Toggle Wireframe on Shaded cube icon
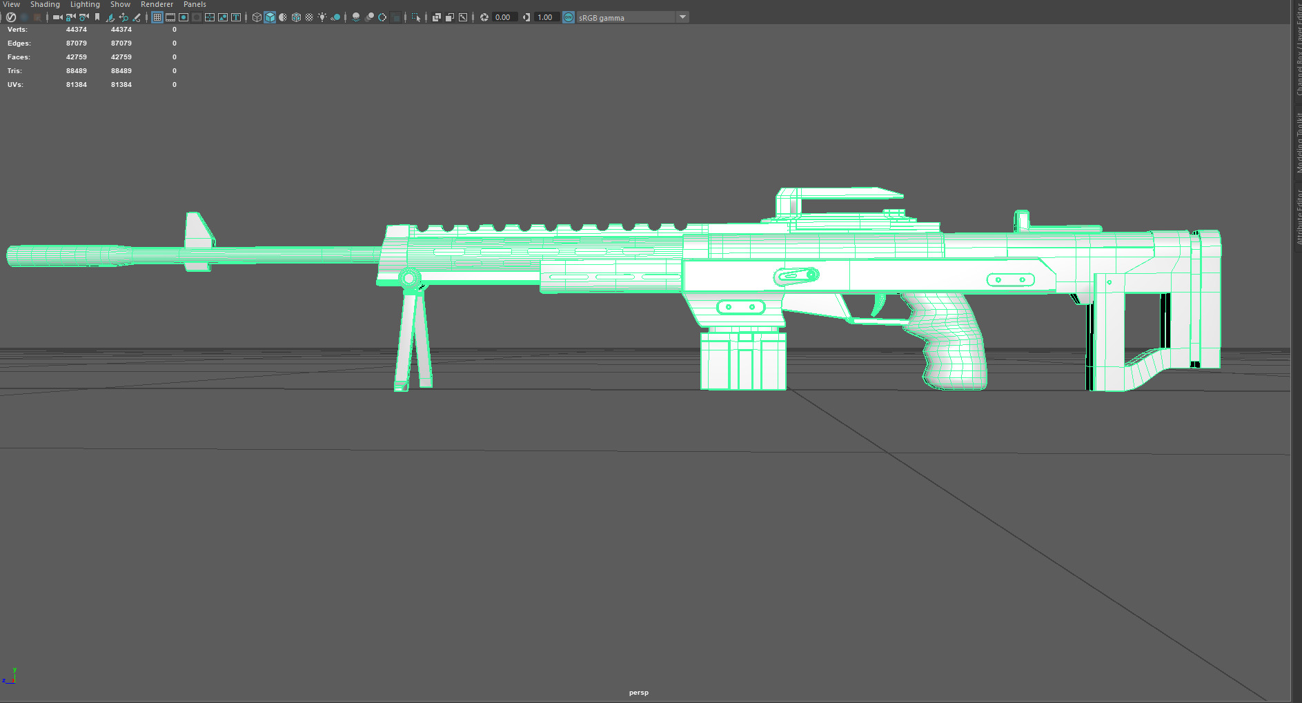 (x=296, y=17)
